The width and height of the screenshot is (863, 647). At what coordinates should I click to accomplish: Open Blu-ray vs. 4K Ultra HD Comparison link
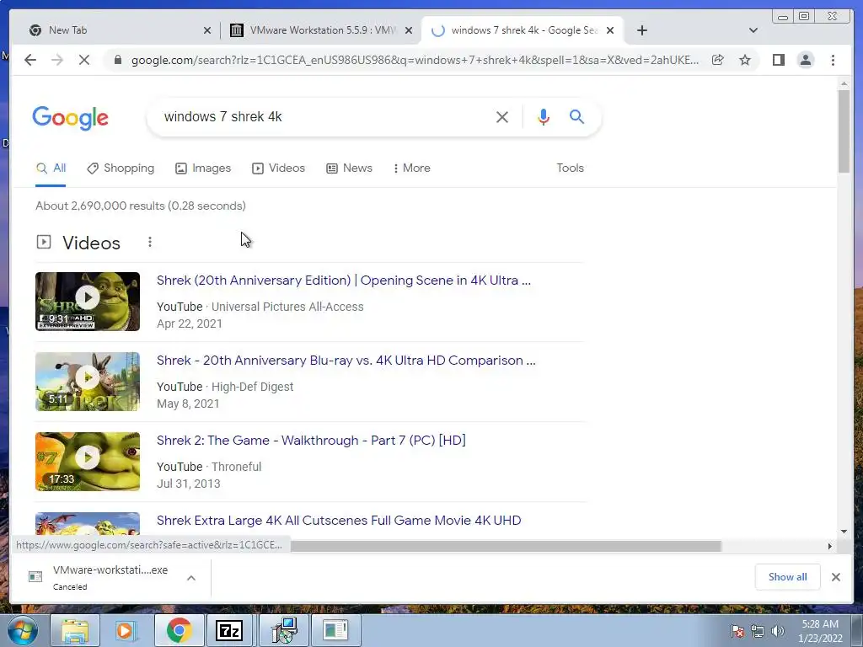346,361
